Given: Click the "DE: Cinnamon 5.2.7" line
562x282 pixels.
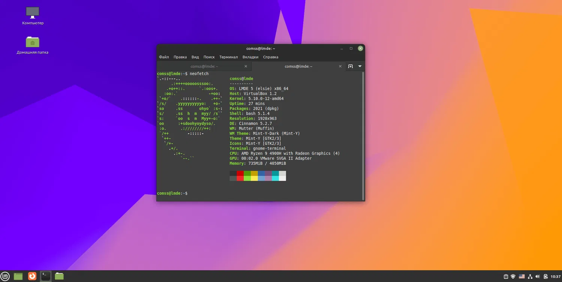Looking at the screenshot, I should (251, 124).
